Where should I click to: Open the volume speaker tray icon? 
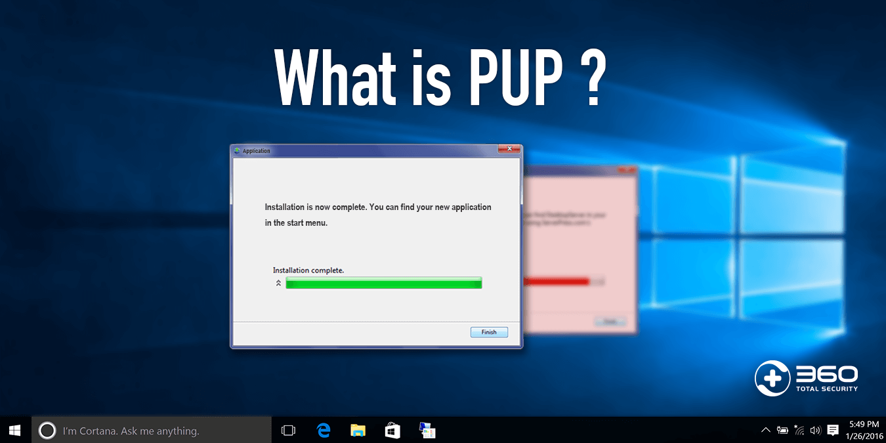[x=815, y=430]
